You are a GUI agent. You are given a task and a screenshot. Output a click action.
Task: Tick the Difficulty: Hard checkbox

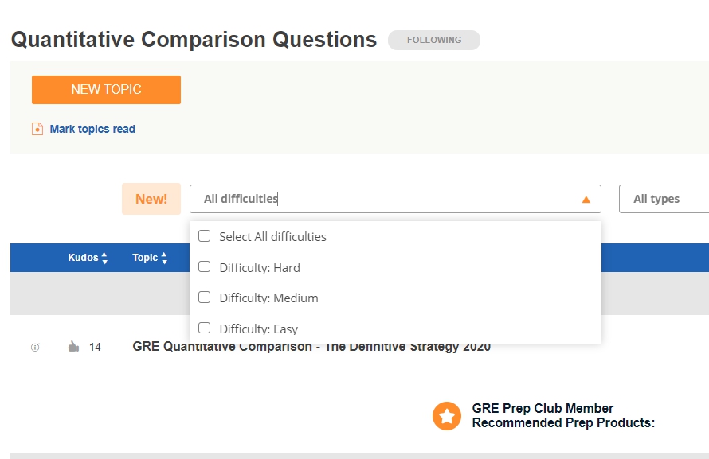pos(205,267)
